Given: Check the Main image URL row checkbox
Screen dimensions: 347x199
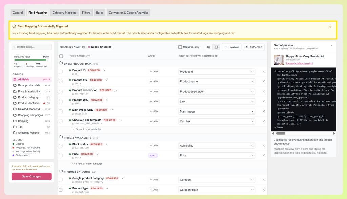Looking at the screenshot, I should point(61,111).
